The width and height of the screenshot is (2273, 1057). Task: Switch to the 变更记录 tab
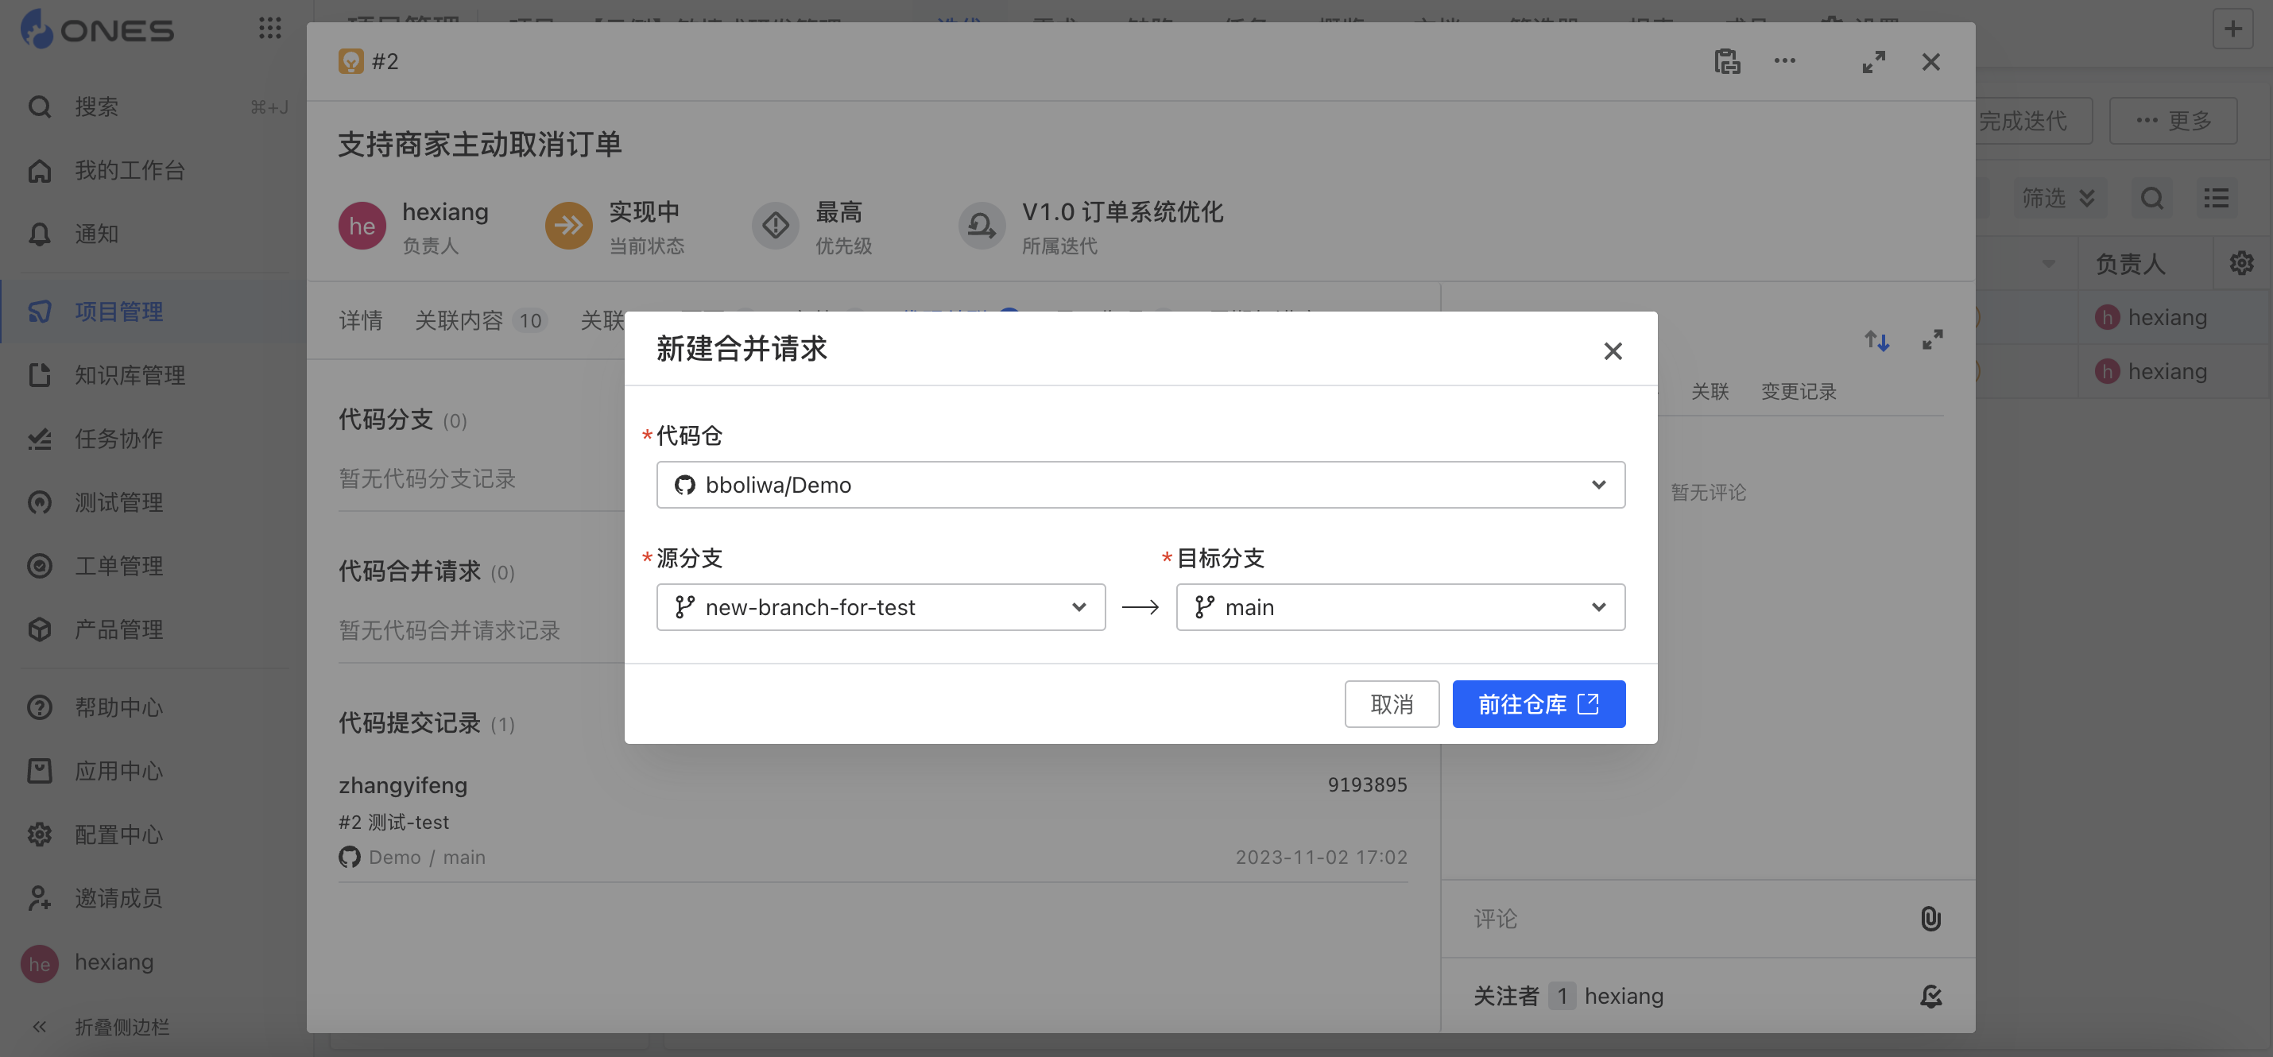click(1798, 391)
